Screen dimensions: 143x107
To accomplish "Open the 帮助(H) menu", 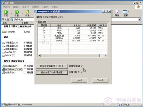I will point(55,7).
